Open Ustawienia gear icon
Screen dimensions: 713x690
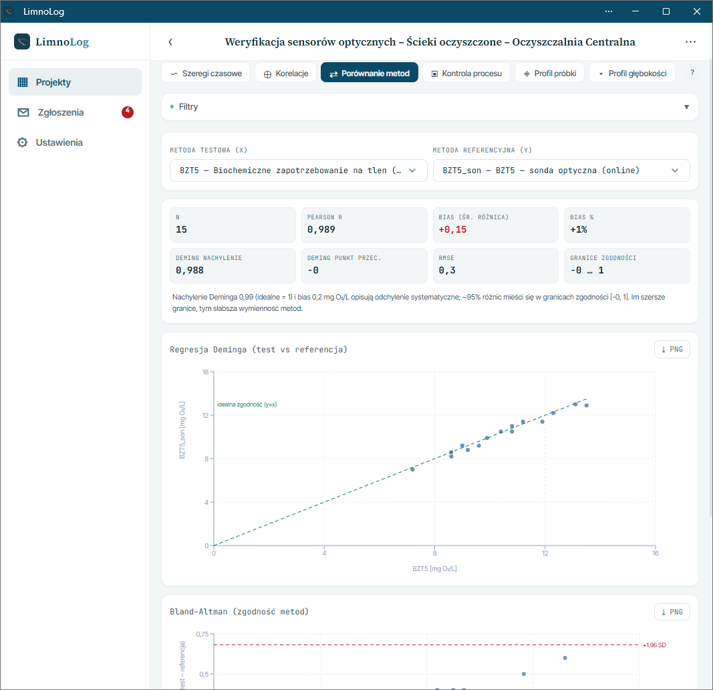point(22,142)
